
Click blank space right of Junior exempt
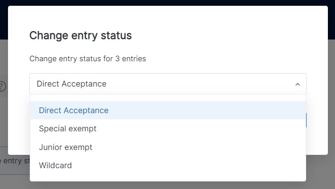coord(199,147)
